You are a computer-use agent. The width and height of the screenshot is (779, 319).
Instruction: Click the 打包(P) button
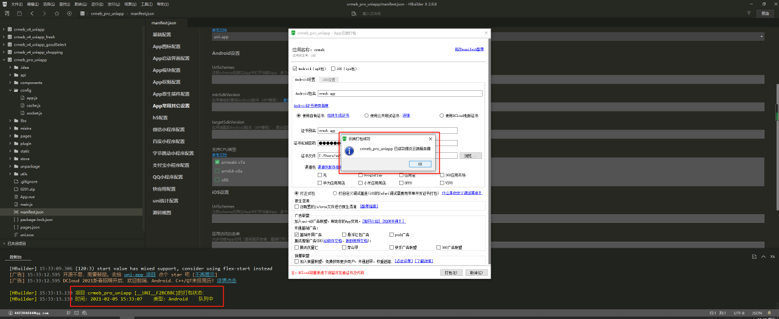pyautogui.click(x=451, y=273)
